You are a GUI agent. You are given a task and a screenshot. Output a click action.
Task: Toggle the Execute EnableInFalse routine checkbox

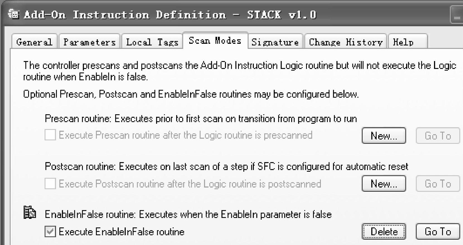(50, 232)
